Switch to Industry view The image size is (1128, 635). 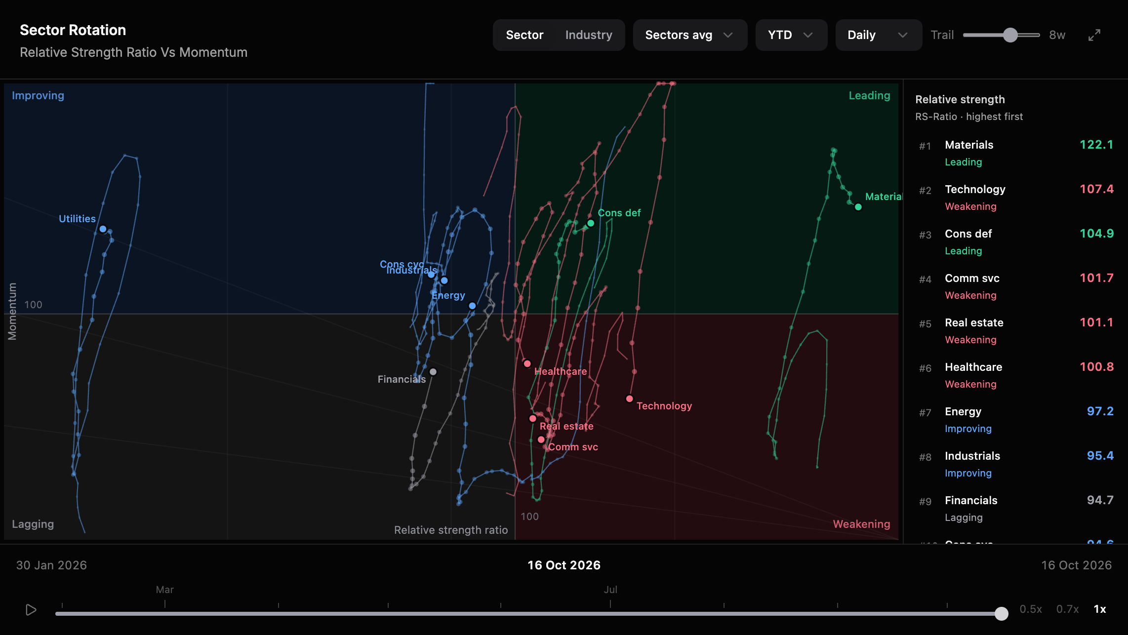coord(589,35)
